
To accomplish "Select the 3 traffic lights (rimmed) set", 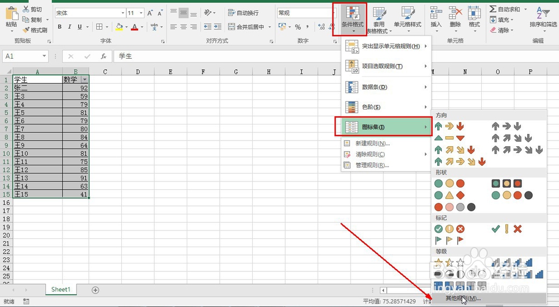I will [x=506, y=184].
